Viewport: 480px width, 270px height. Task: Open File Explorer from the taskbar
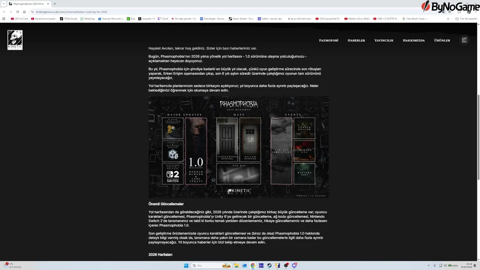[236, 265]
